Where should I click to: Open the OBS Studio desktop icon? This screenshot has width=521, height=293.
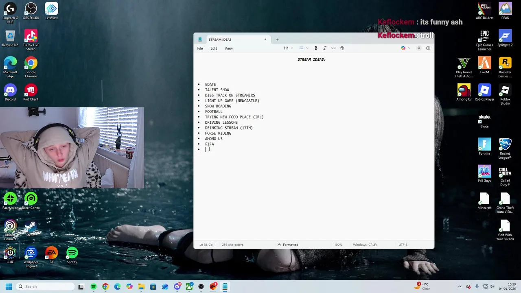click(31, 11)
